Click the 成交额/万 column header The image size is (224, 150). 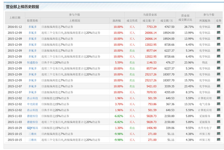click(x=167, y=21)
